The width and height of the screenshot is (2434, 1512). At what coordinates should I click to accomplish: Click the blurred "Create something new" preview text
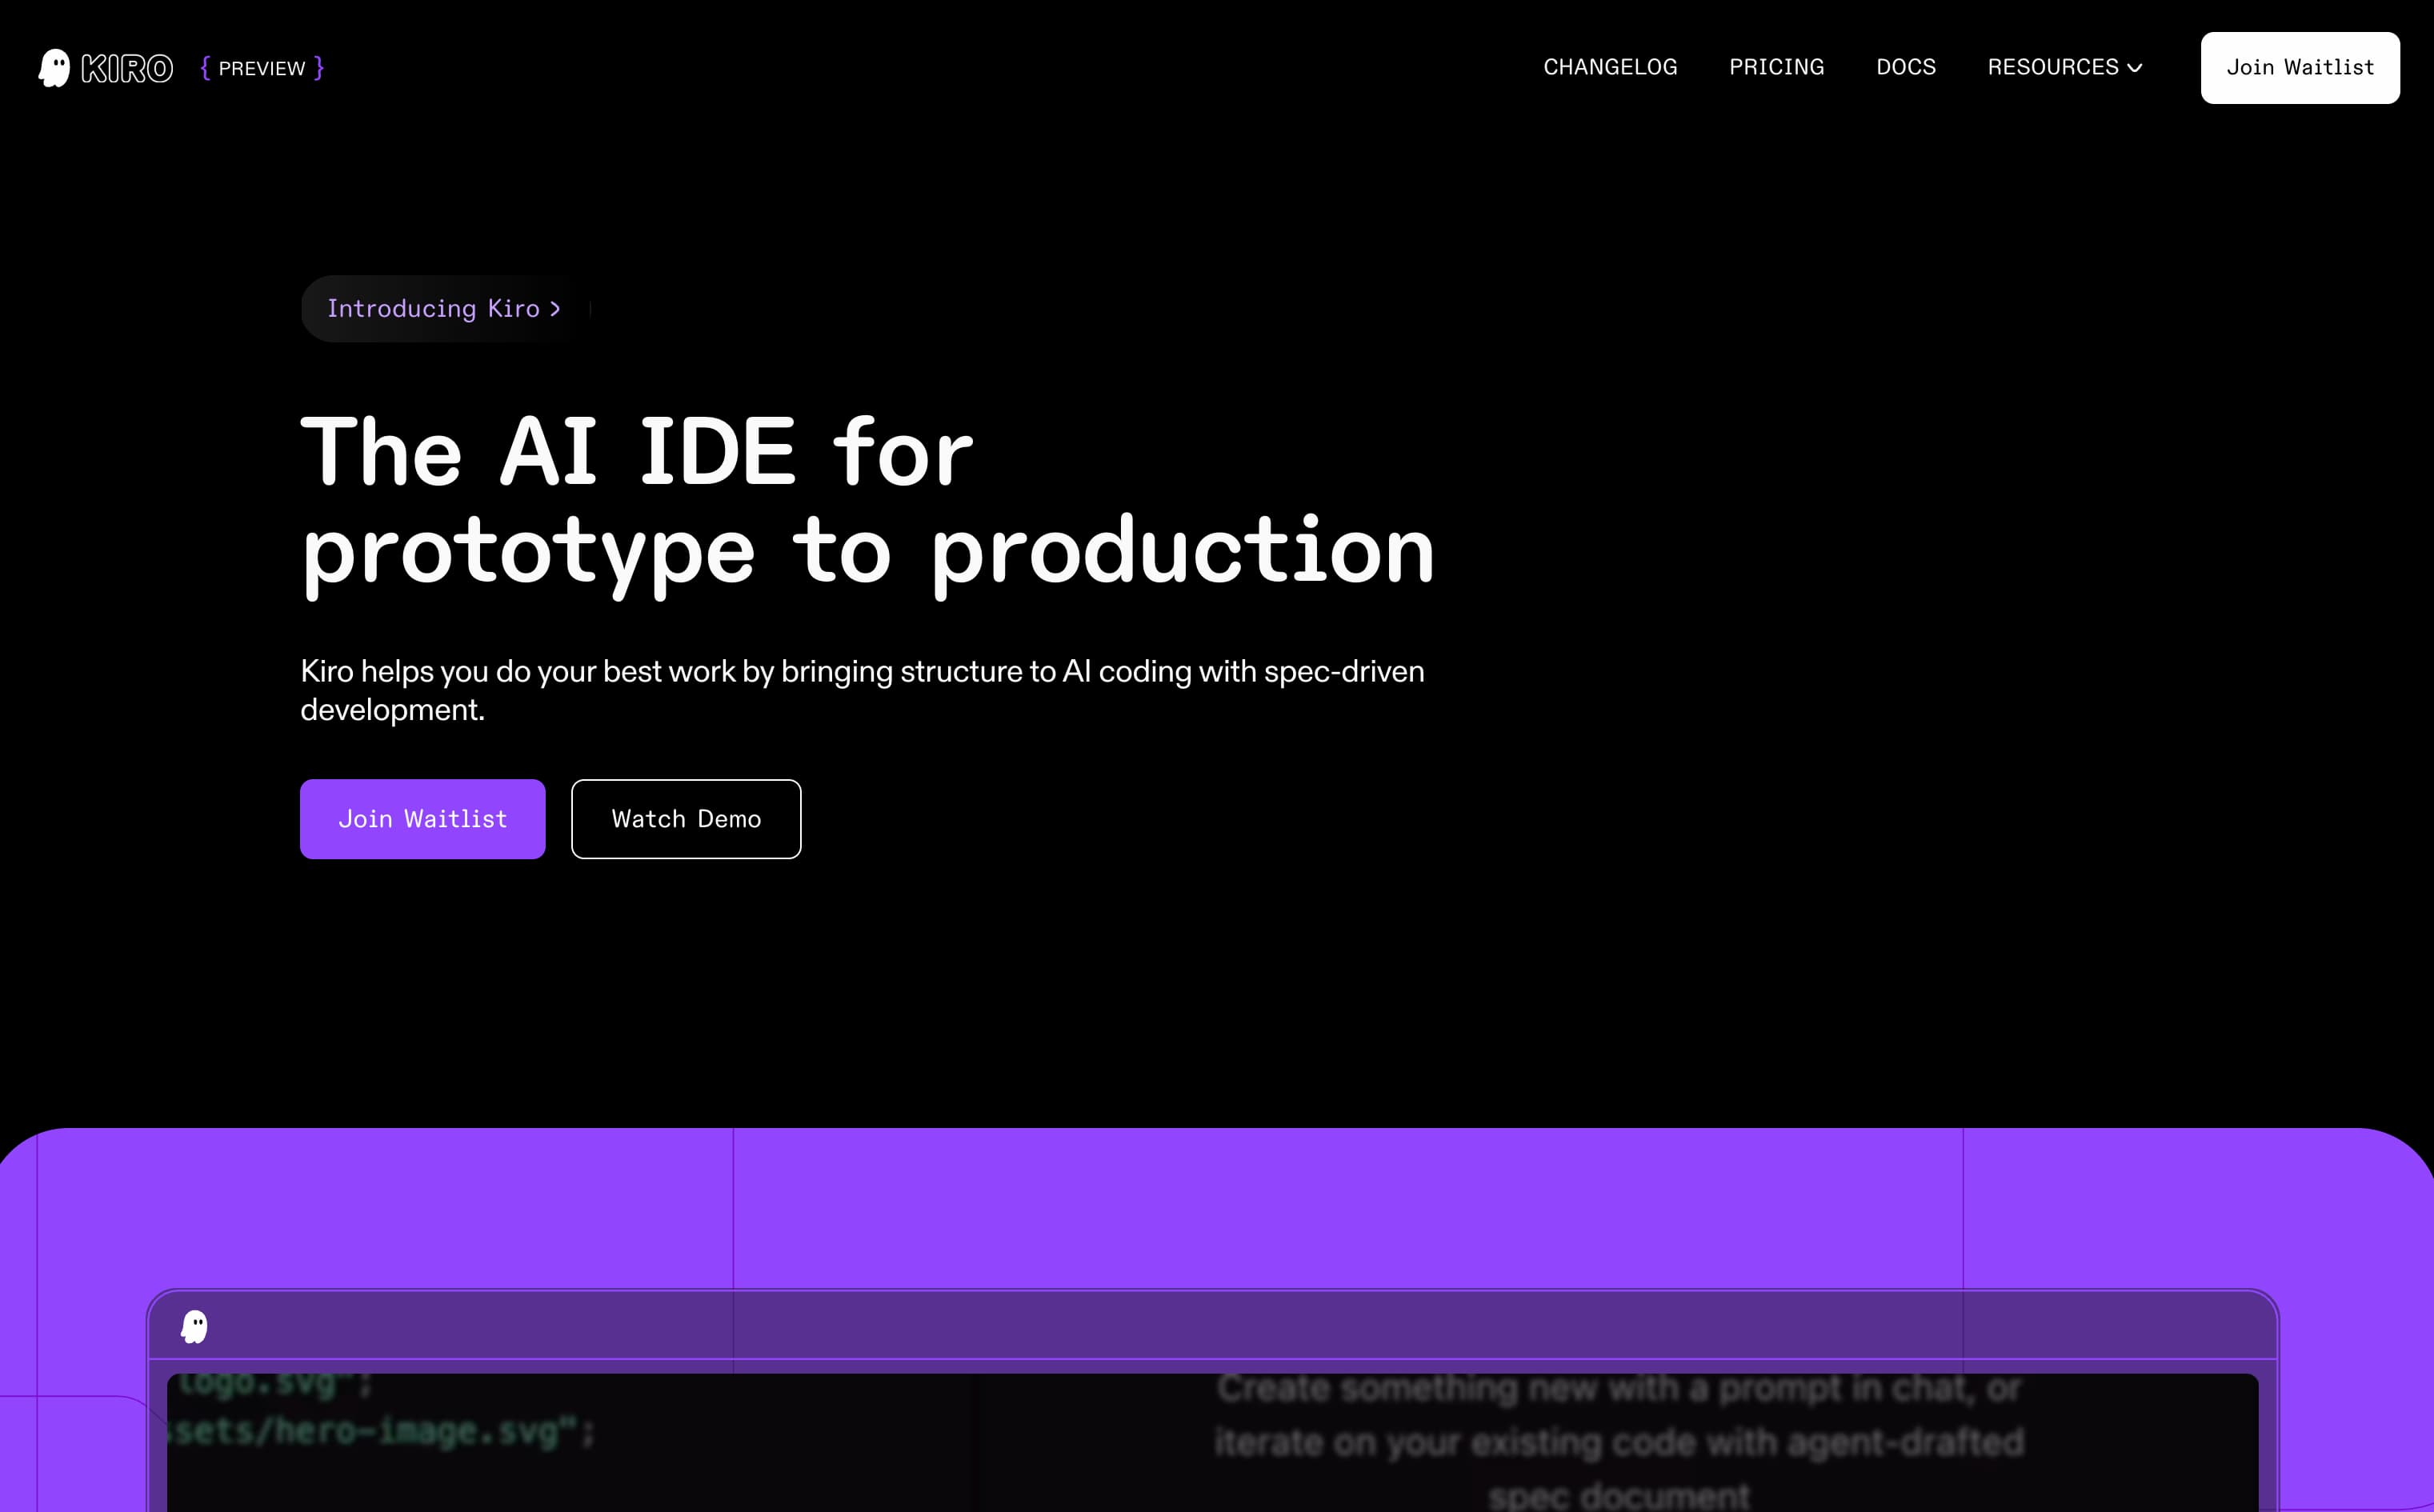tap(1619, 1441)
